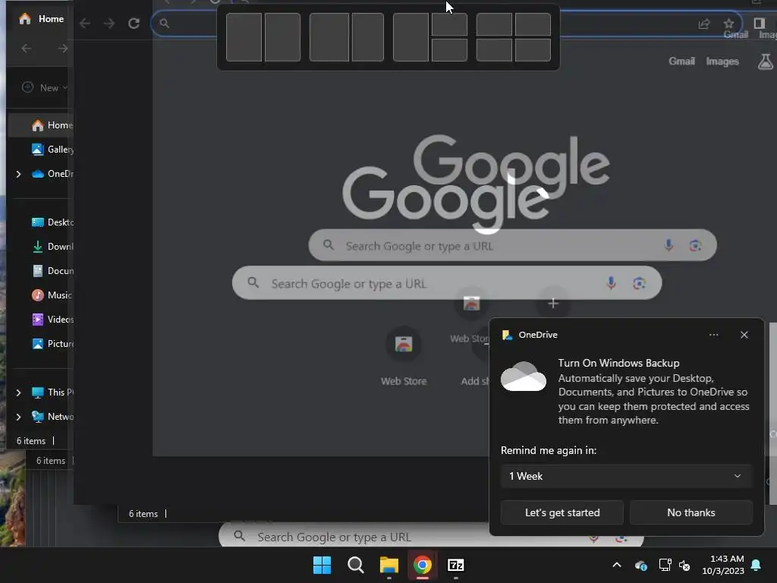Click the New button in File Explorer
Viewport: 777px width, 583px height.
click(45, 88)
